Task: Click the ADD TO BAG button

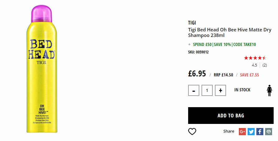Action: (231, 116)
